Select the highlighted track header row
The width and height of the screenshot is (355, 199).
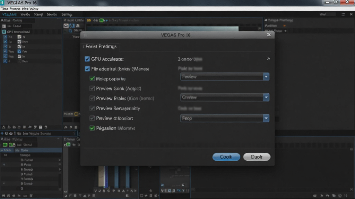31,150
